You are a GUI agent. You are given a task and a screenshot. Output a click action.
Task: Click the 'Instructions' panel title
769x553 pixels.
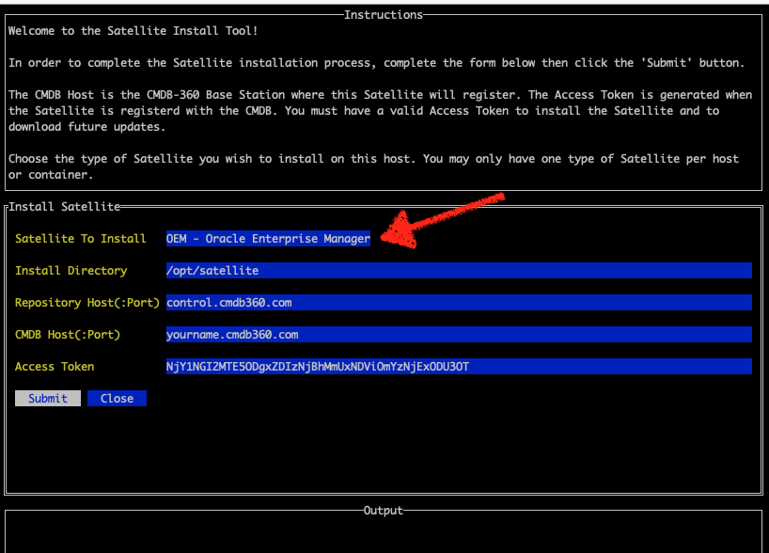[383, 15]
